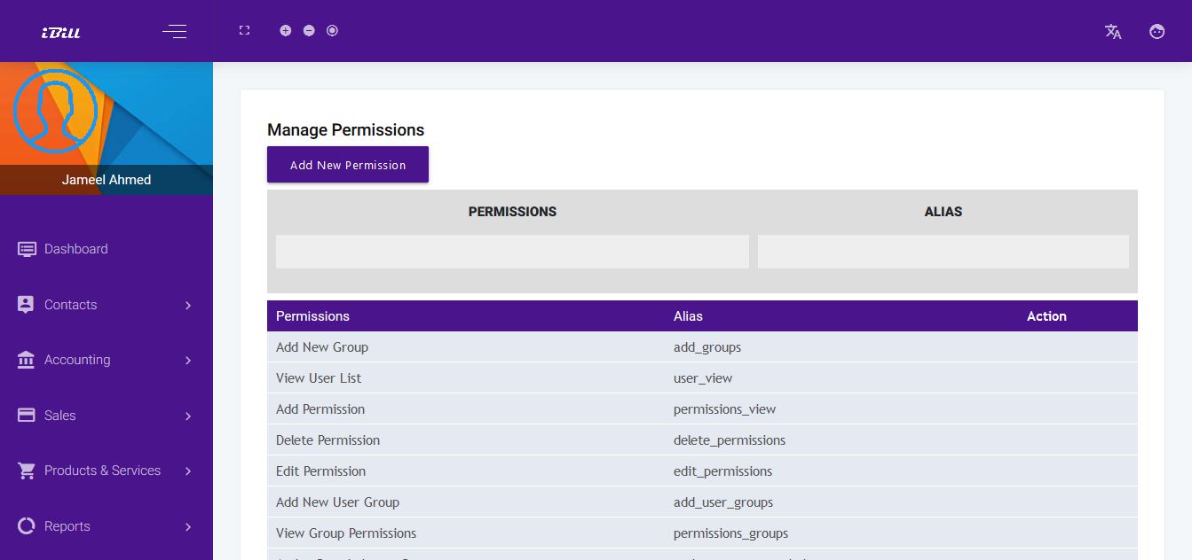Click the radio-dot circle icon in top bar

click(x=332, y=30)
